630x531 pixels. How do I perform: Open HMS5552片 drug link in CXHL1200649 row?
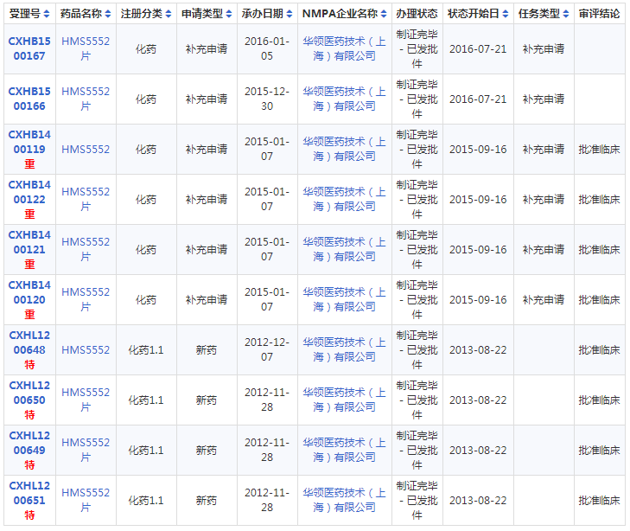pyautogui.click(x=86, y=451)
